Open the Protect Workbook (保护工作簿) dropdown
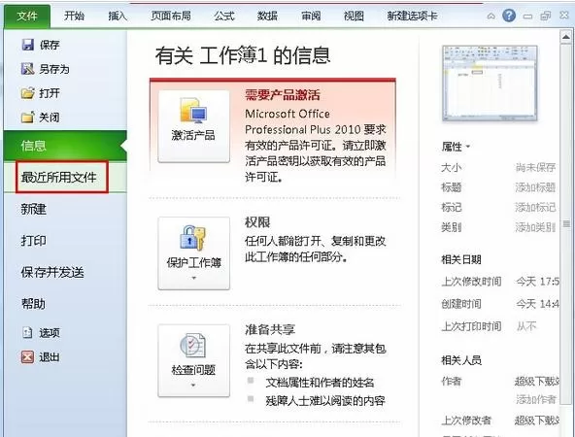Screen dimensions: 575x437 193,253
